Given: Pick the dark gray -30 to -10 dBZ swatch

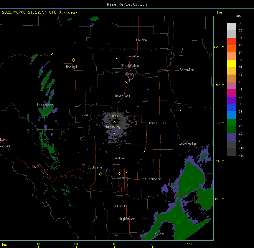Looking at the screenshot, I should 232,152.
